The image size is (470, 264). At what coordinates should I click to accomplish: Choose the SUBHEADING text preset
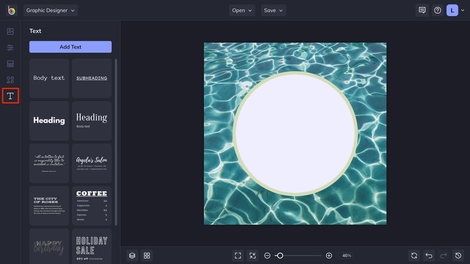(92, 78)
